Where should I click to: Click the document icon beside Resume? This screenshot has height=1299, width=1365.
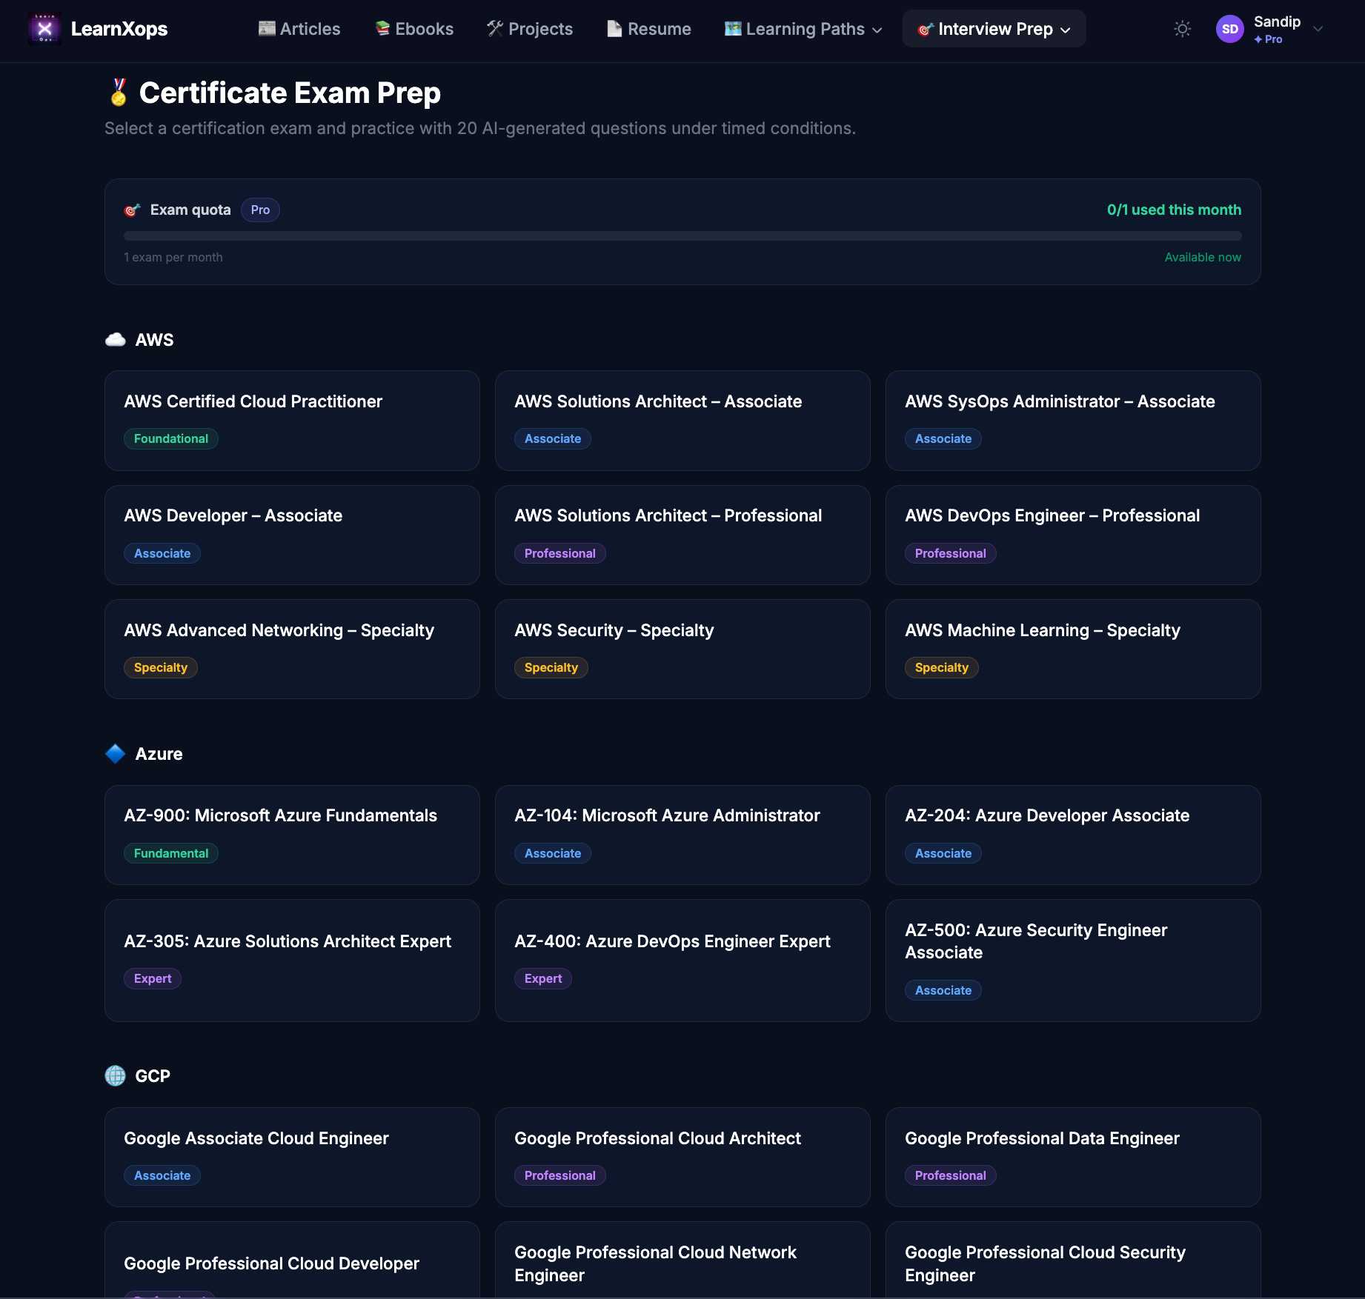click(614, 29)
